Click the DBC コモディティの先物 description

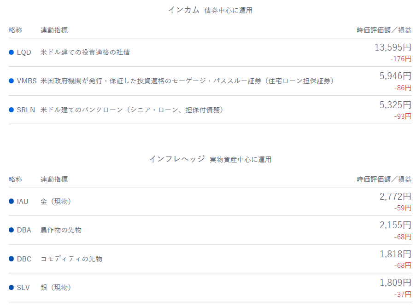point(71,259)
